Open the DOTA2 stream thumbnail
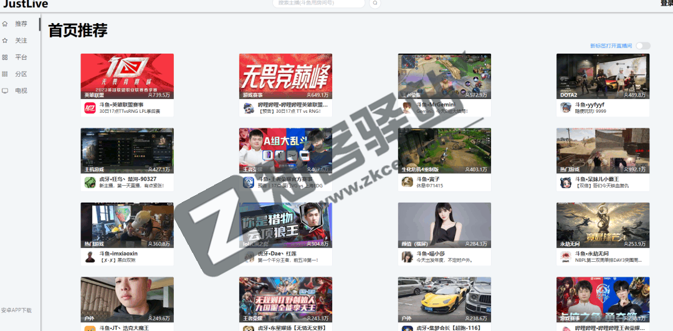The image size is (673, 331). (603, 76)
